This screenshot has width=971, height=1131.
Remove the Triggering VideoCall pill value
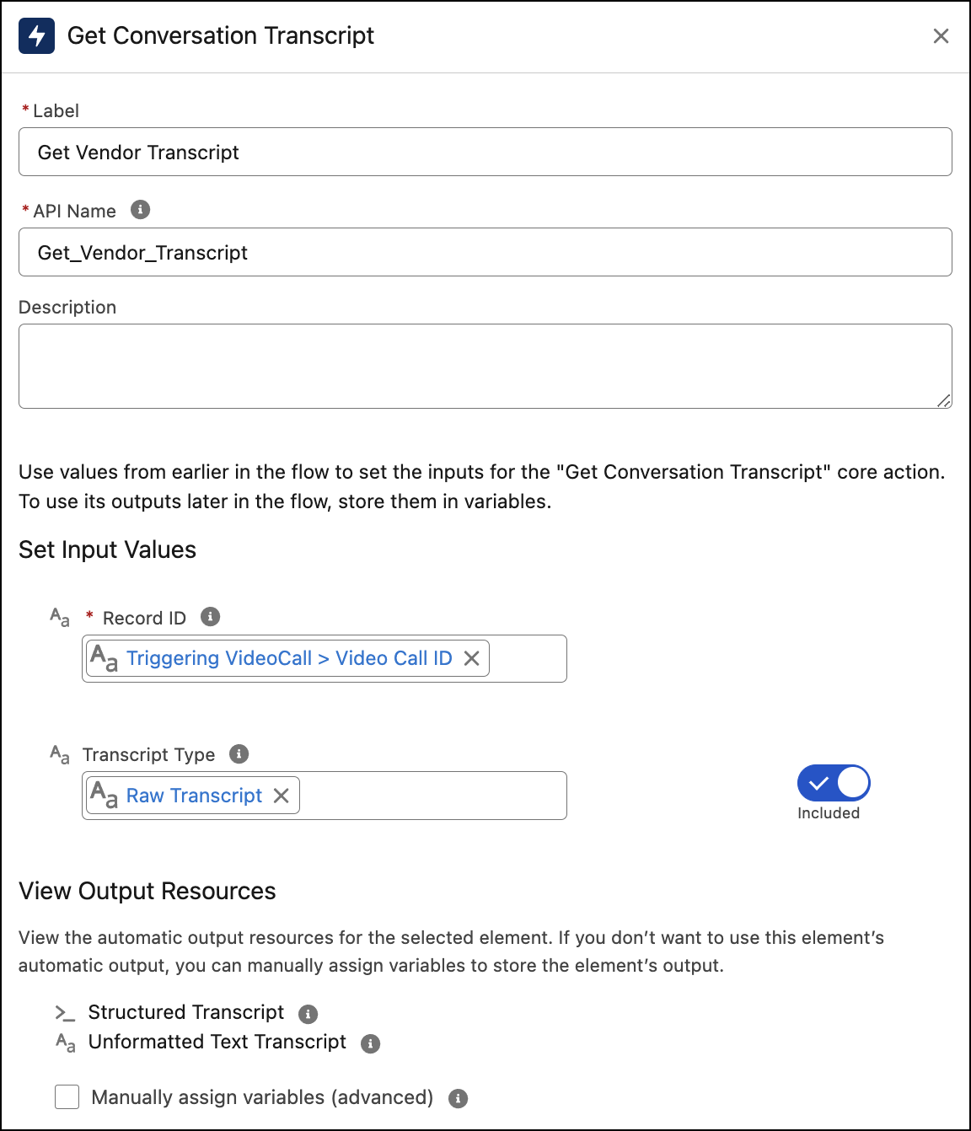click(472, 658)
